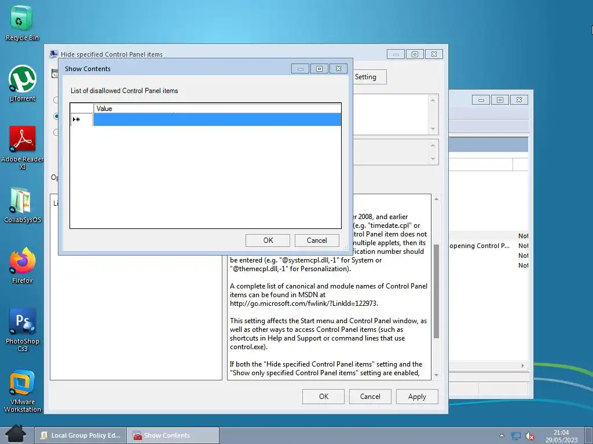Close the Hide specified Control Panel items window
The height and width of the screenshot is (444, 593).
(x=434, y=54)
